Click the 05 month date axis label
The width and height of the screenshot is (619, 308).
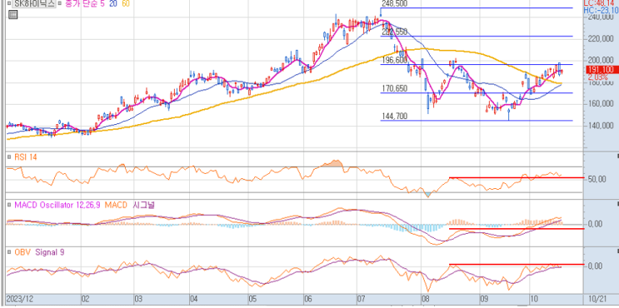tap(252, 299)
